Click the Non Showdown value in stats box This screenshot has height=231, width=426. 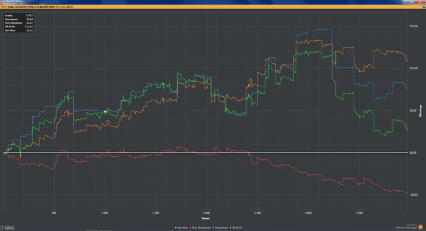tap(29, 23)
